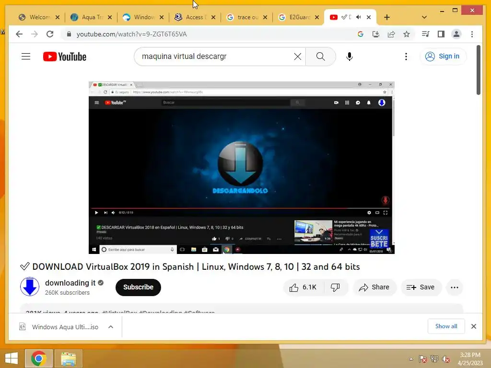Like the video with 6.1K likes

(x=303, y=287)
